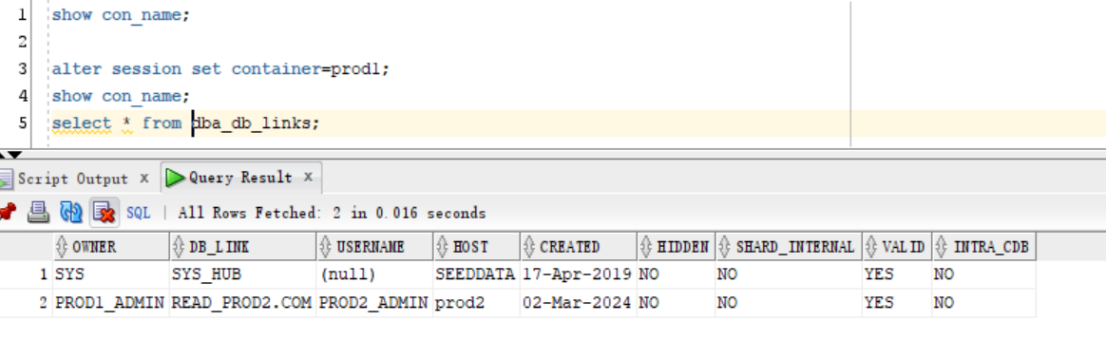The width and height of the screenshot is (1106, 359).
Task: Select the PROD1_ADMIN owner cell
Action: click(x=111, y=303)
